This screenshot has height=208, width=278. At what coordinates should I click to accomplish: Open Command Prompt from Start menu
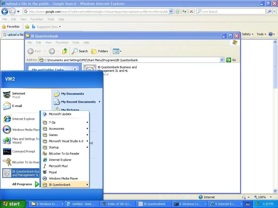(x=19, y=151)
